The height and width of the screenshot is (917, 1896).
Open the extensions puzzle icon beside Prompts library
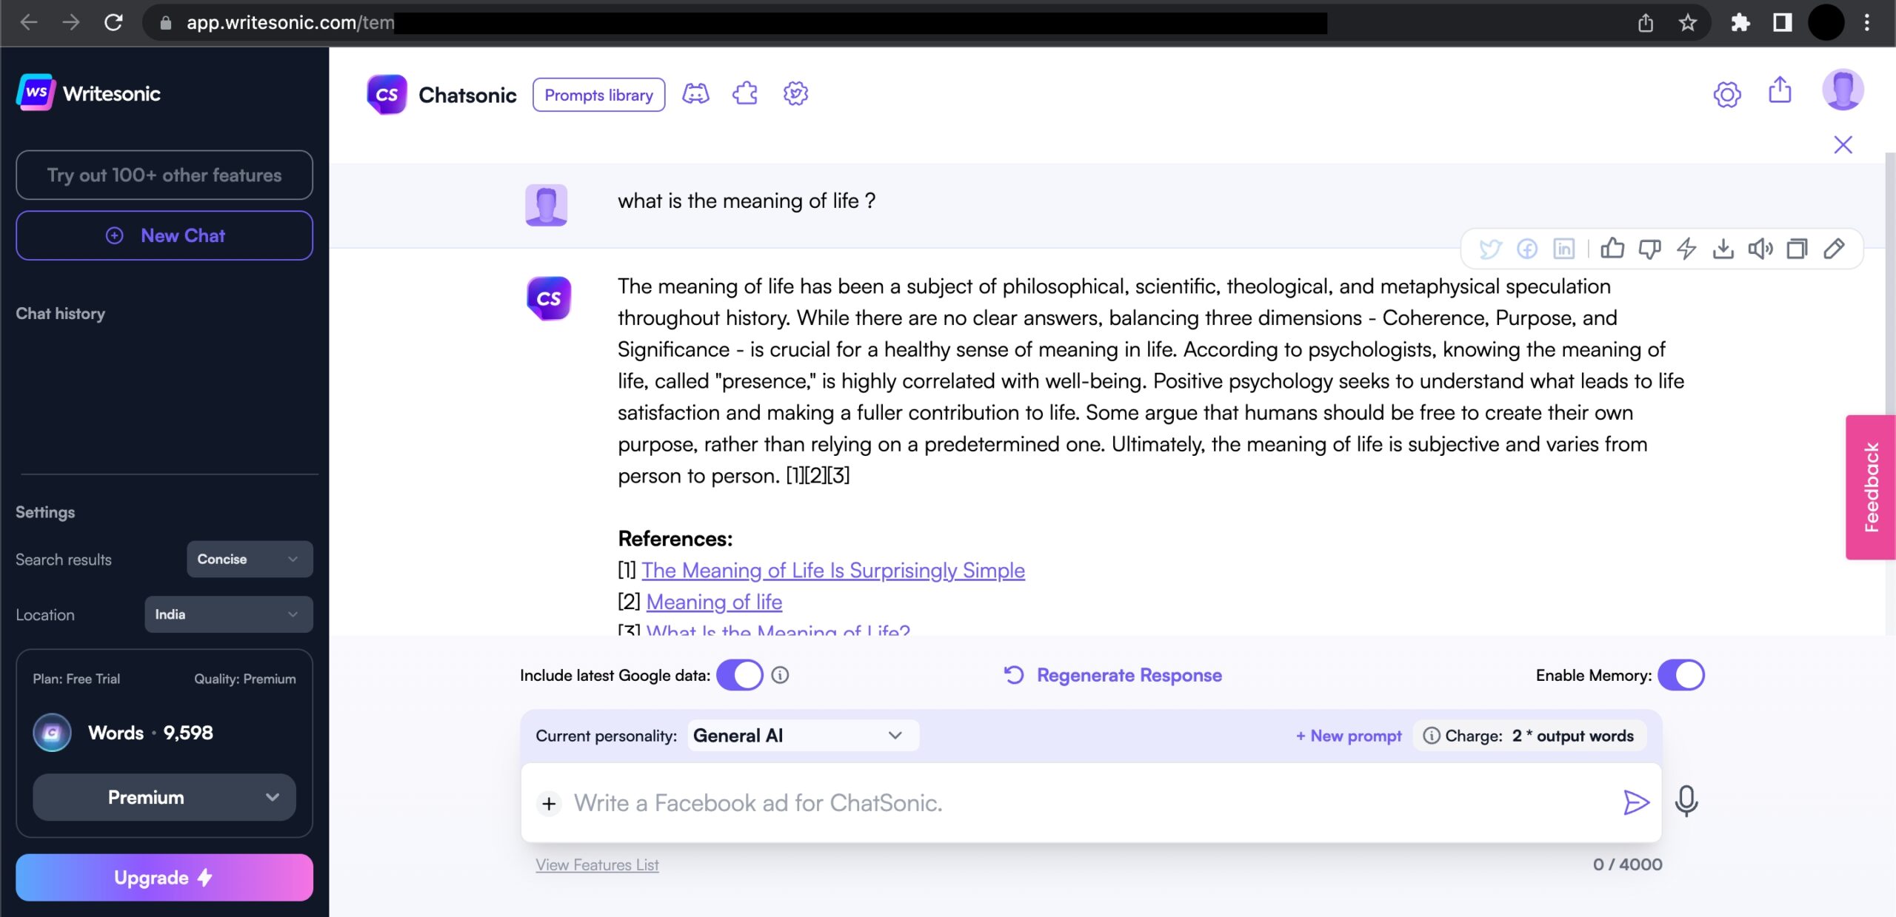tap(745, 94)
